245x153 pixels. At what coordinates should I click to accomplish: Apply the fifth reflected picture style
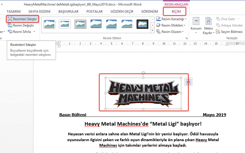111,24
